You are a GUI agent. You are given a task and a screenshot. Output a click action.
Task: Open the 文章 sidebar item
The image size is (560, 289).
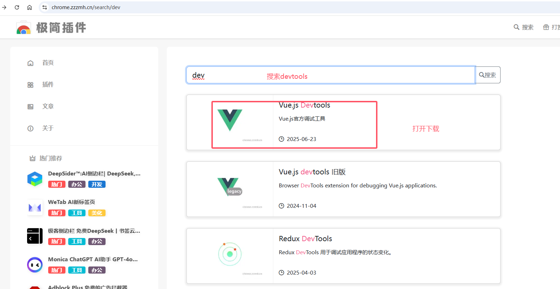tap(48, 107)
